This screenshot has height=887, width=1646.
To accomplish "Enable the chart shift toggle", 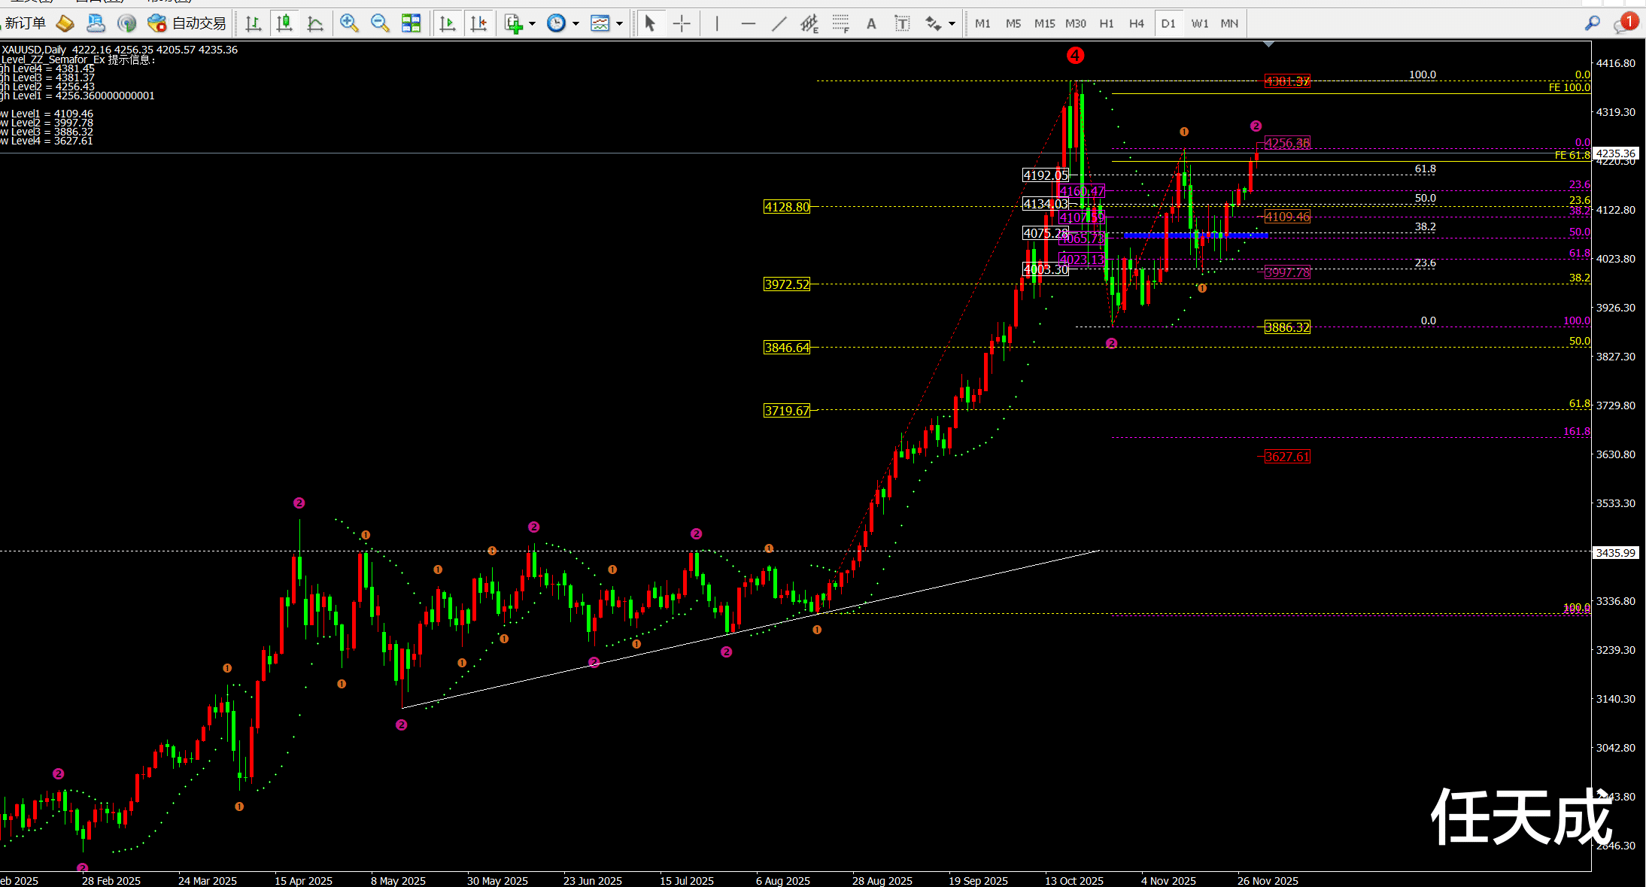I will click(478, 23).
